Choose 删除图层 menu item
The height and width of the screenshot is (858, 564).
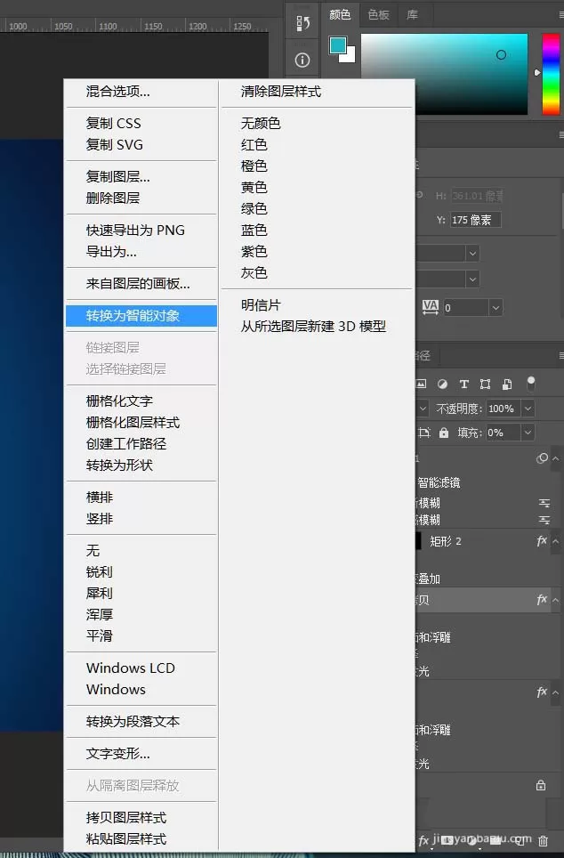[x=141, y=198]
